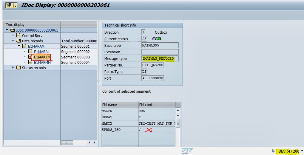The height and width of the screenshot is (155, 304).
Task: Click the Control Rec. document icon
Action: (18, 35)
